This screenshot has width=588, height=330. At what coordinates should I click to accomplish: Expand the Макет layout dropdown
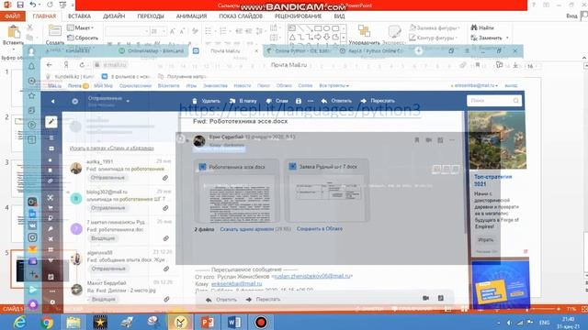80,28
